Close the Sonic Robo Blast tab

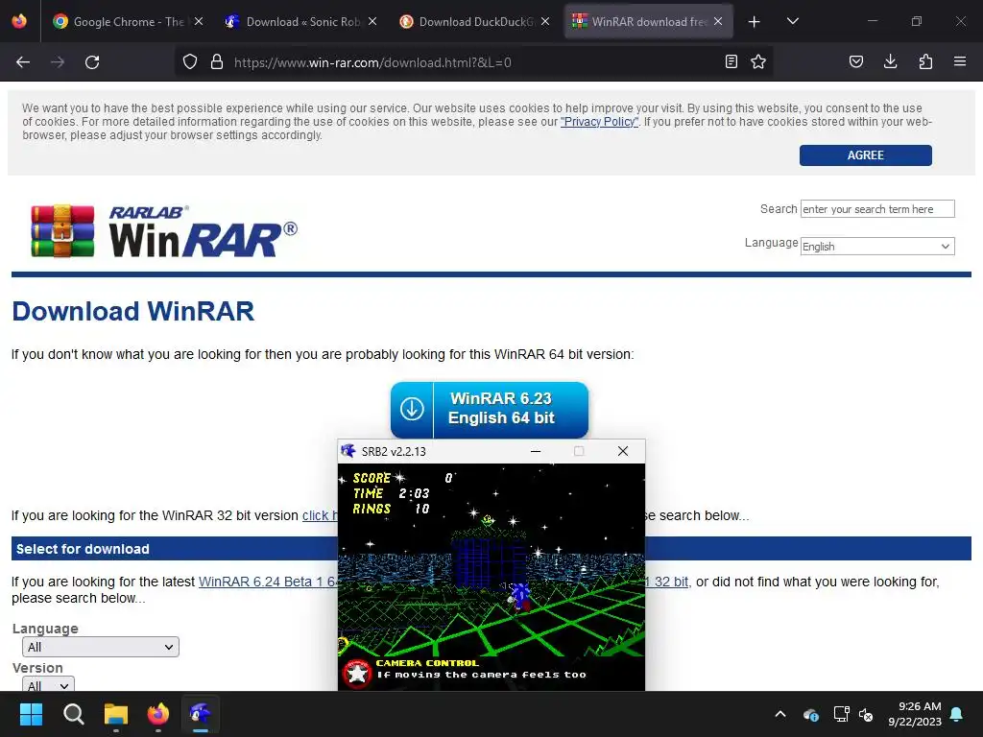tap(372, 21)
